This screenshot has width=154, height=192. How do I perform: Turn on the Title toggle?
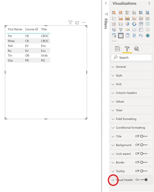coord(144,136)
